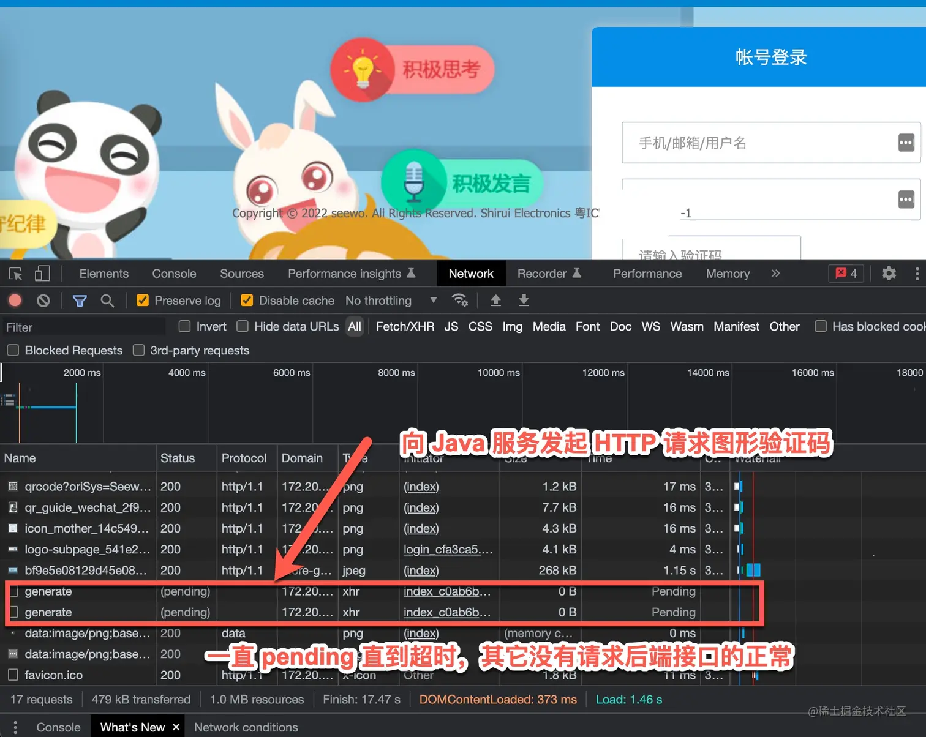926x737 pixels.
Task: Open the No throttling dropdown
Action: click(391, 301)
